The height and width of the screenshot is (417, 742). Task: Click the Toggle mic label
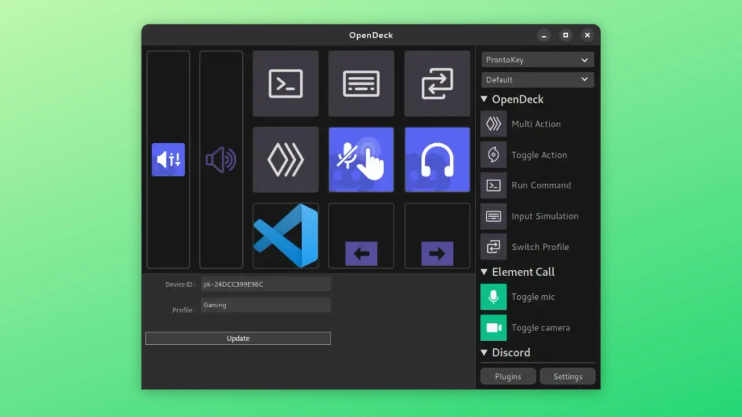click(x=533, y=297)
